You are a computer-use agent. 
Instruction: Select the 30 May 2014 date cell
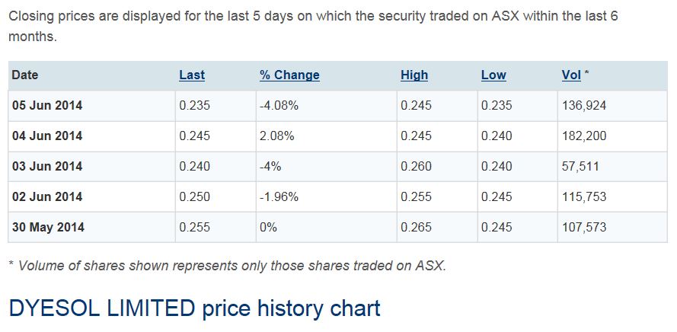tap(48, 227)
